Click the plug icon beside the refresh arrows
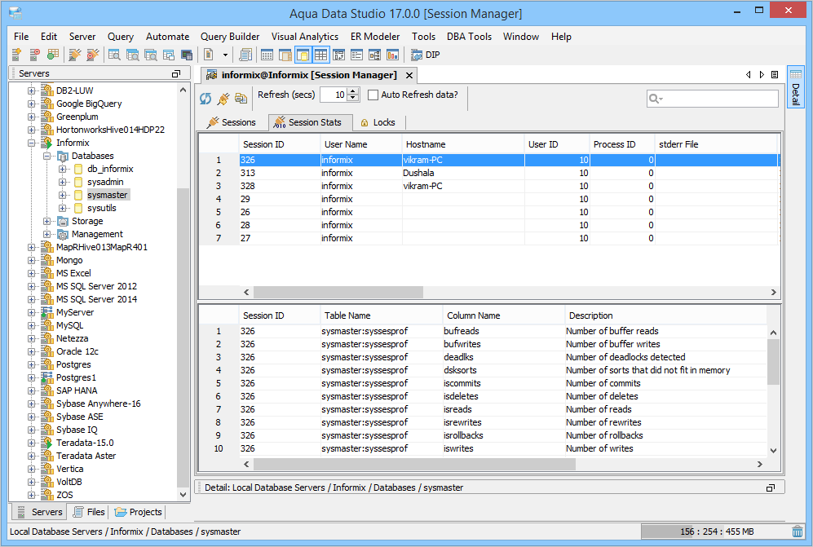 [223, 98]
